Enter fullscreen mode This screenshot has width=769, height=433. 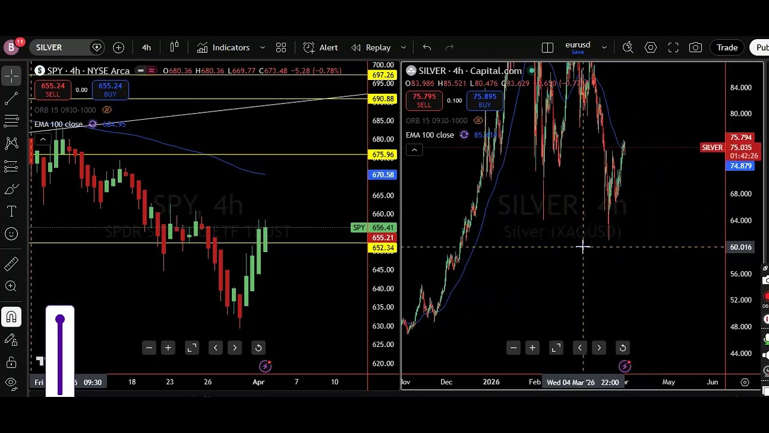click(673, 48)
